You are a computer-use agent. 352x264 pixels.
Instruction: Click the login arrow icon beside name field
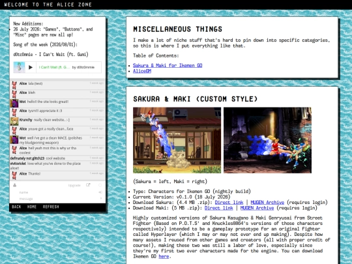(x=100, y=192)
